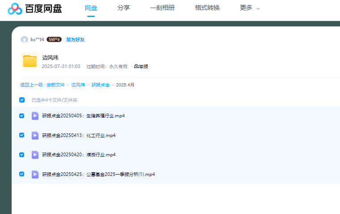This screenshot has height=214, width=340.
Task: Open the 网盘 tab
Action: 91,8
